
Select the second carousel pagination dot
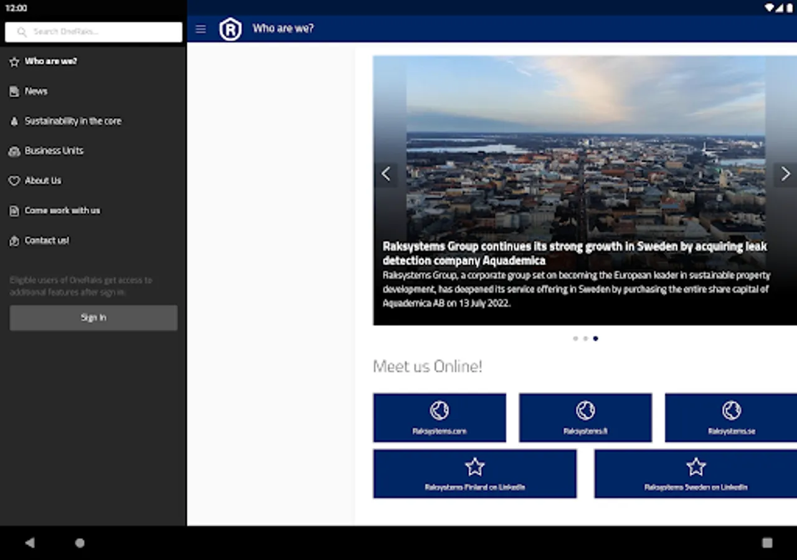(585, 338)
